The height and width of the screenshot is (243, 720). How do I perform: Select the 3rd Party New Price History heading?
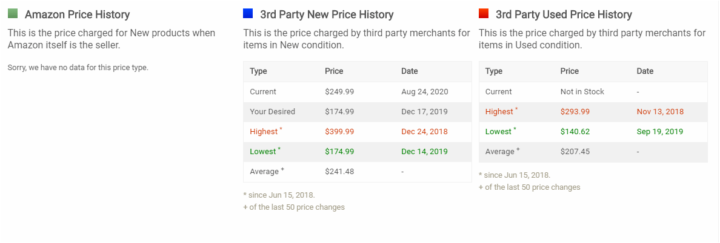pos(327,15)
